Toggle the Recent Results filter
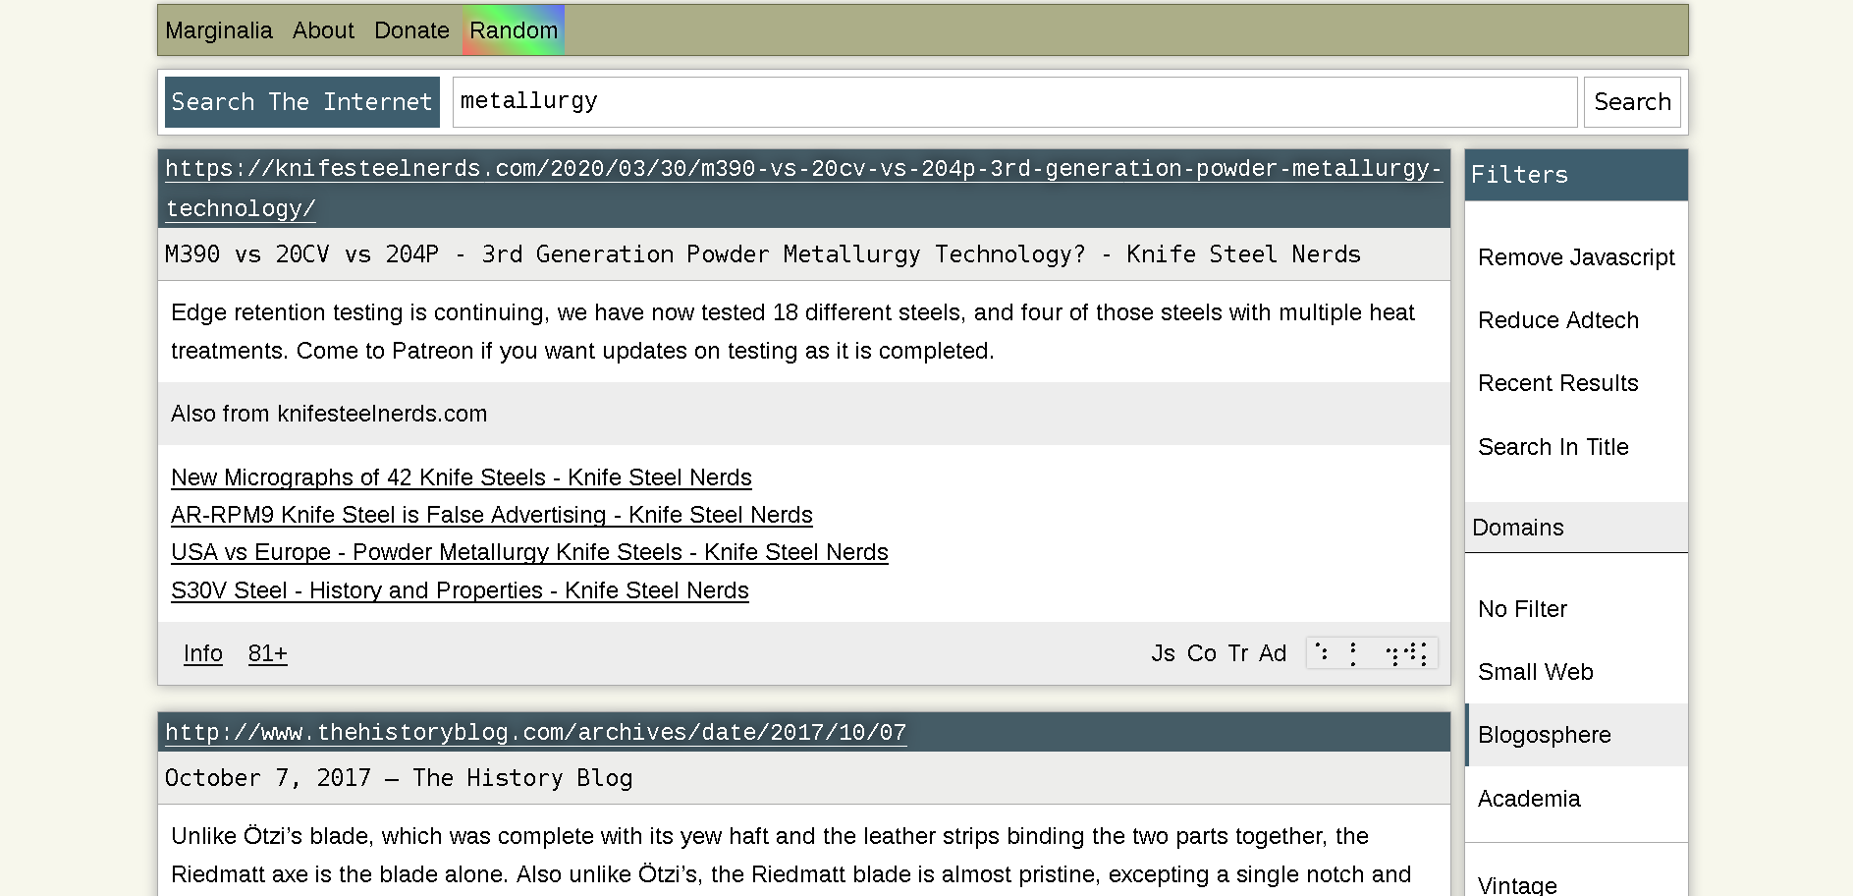Screen dimensions: 1853x896 1557,383
